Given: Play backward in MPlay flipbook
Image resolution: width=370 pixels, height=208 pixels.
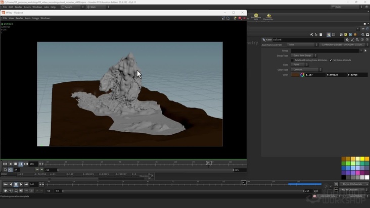Looking at the screenshot, I should [11, 164].
